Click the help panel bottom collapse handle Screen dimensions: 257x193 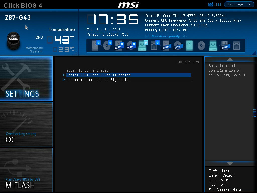(x=230, y=163)
